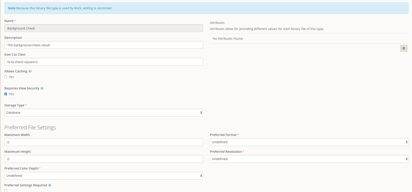
Task: Enable the Allows Caching checkbox
Action: tap(6, 77)
